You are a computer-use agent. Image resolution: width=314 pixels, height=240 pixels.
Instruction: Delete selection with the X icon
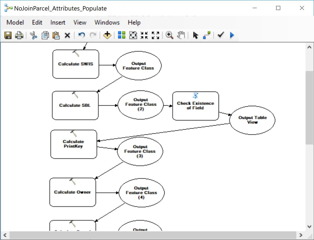point(67,36)
